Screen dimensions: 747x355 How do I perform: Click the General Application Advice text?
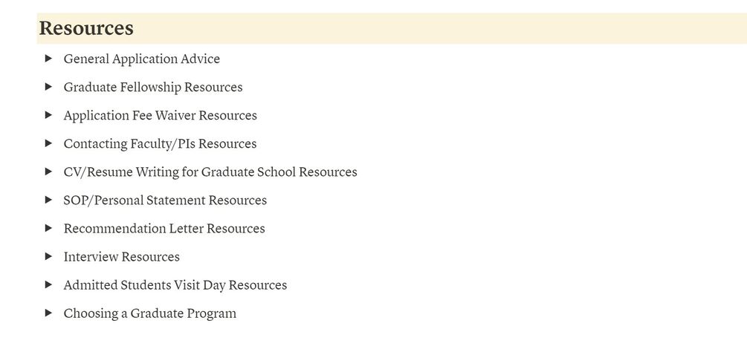tap(141, 59)
